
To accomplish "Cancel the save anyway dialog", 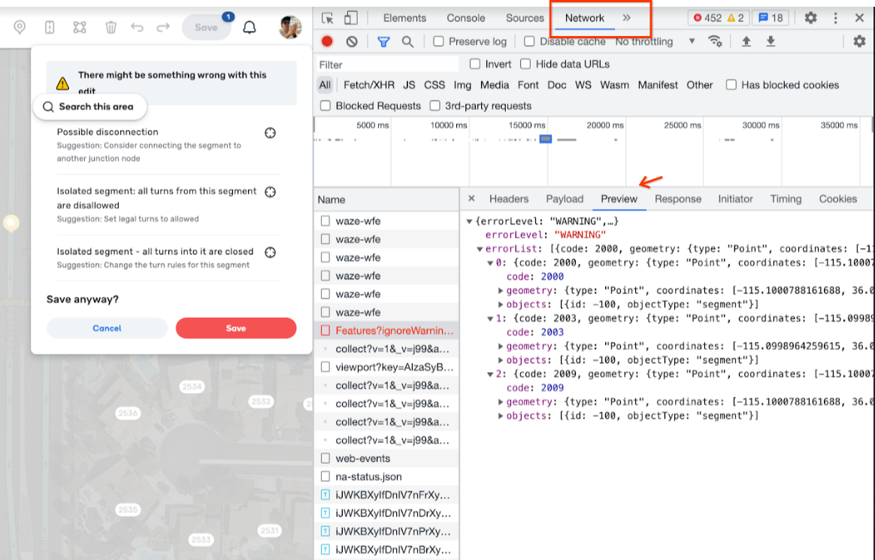I will (107, 328).
